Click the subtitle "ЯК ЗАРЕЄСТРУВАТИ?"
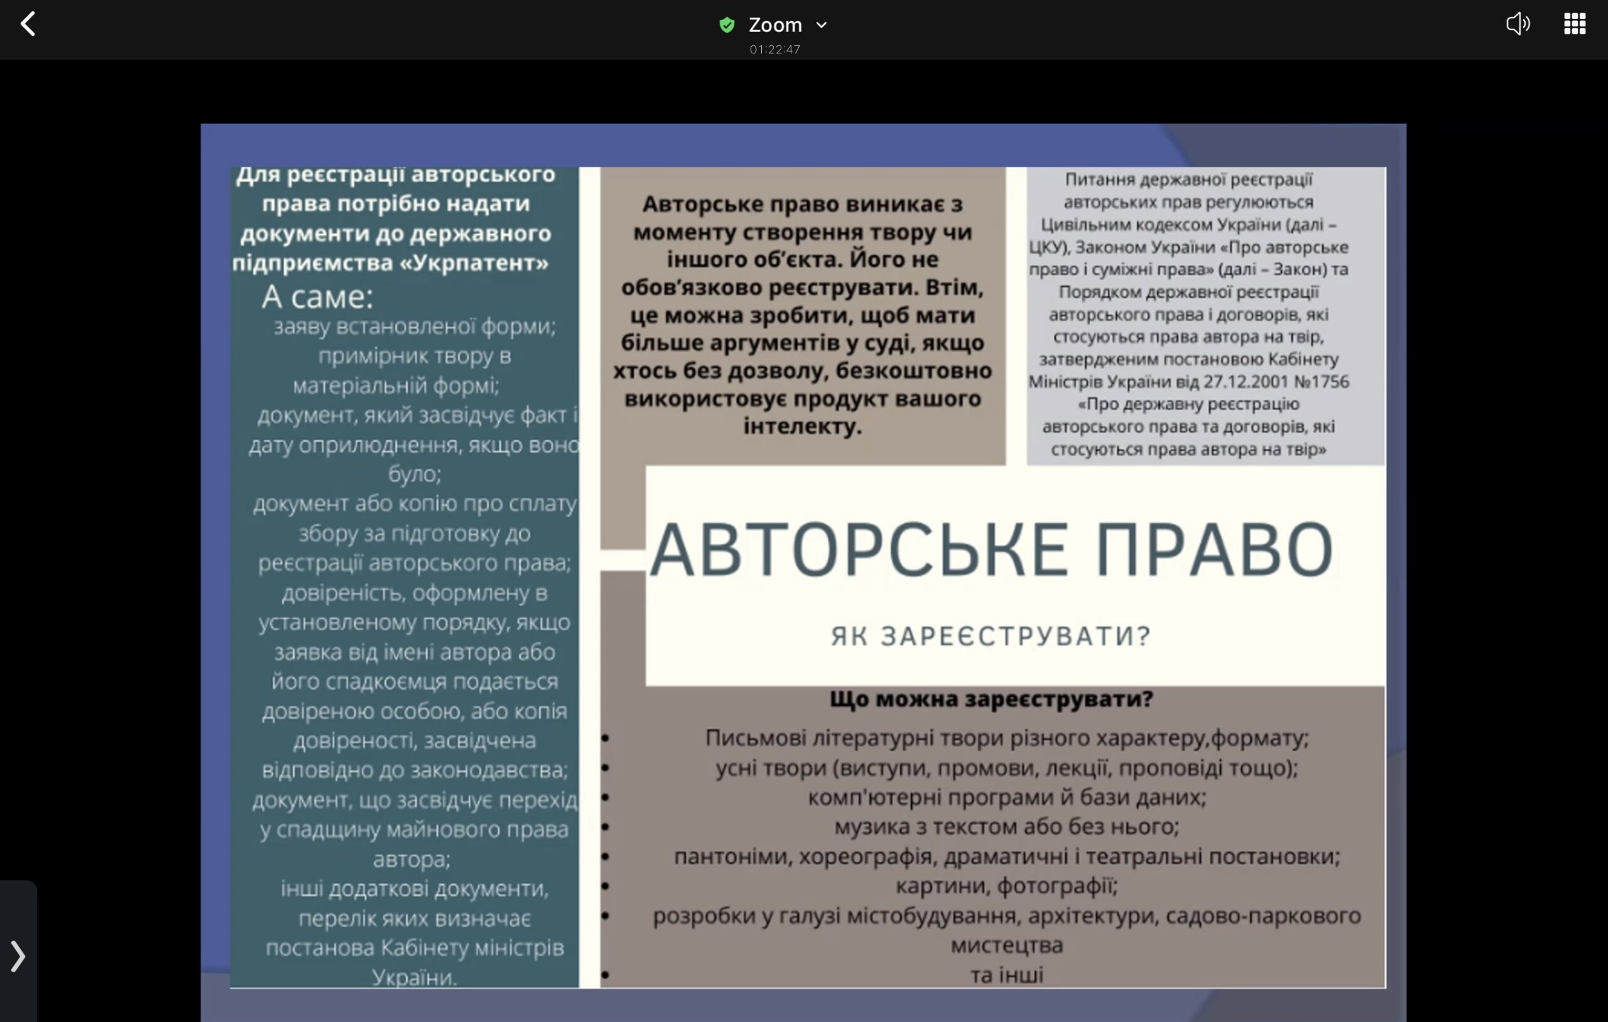Screen dimensions: 1608x1022 click(991, 636)
